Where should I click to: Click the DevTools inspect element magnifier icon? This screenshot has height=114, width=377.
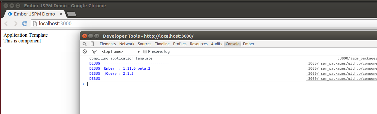[85, 44]
